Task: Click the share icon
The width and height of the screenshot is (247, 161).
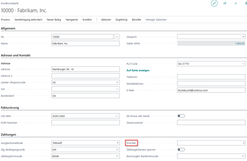Action: point(225,3)
